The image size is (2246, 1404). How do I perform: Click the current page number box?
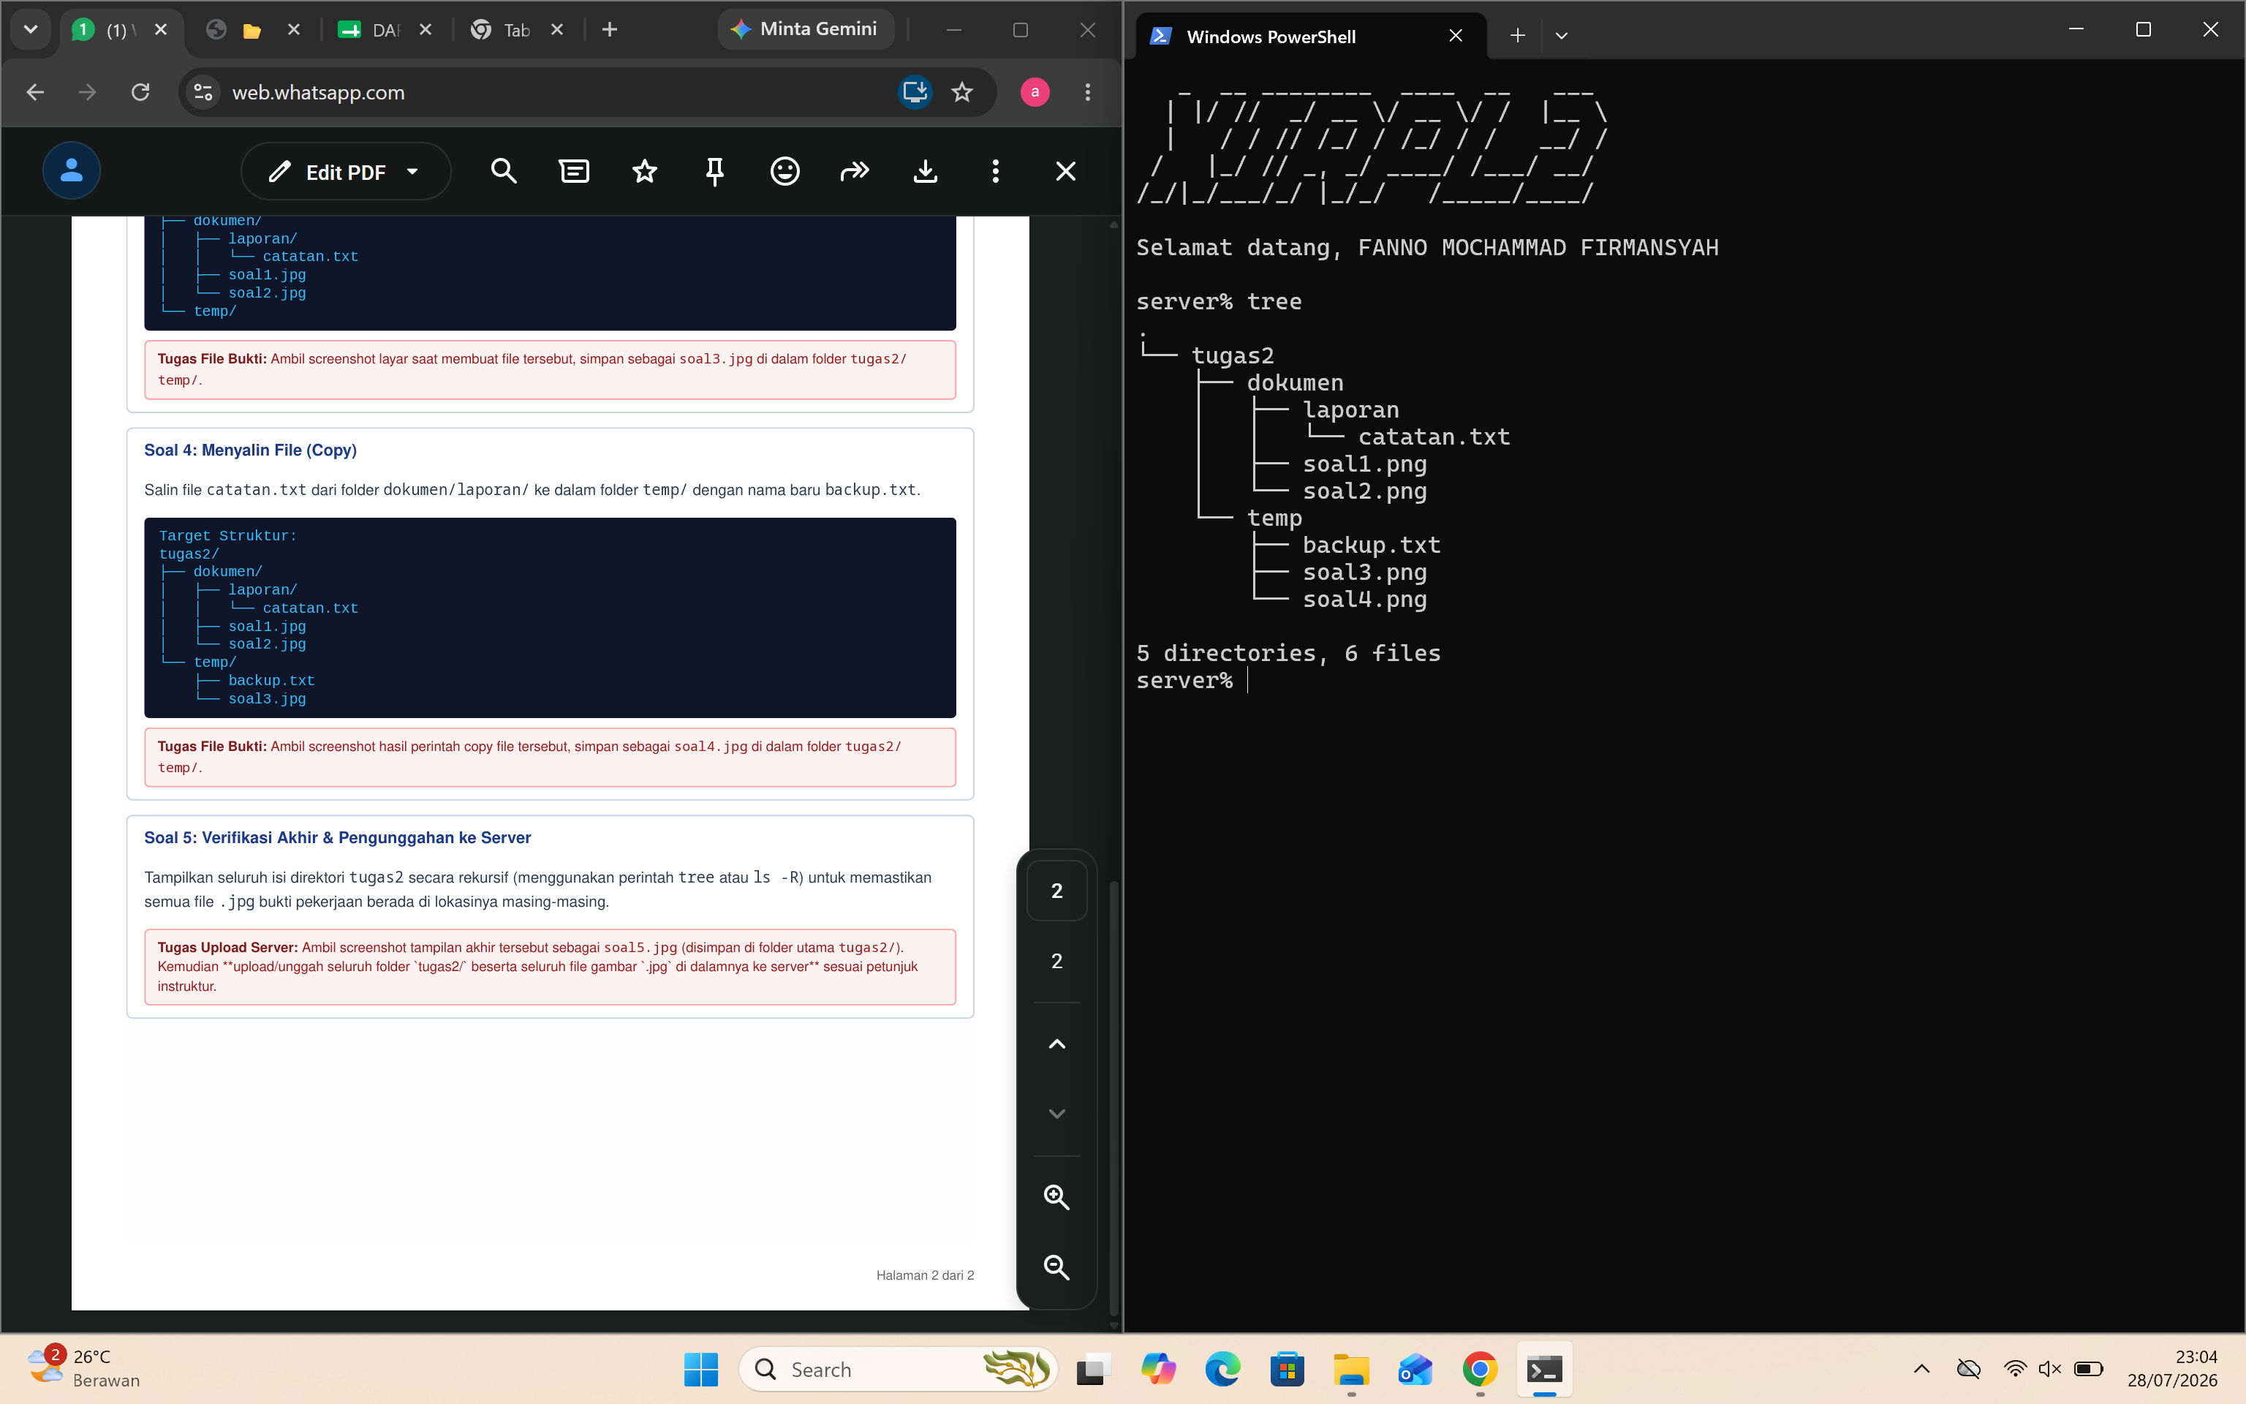coord(1057,891)
